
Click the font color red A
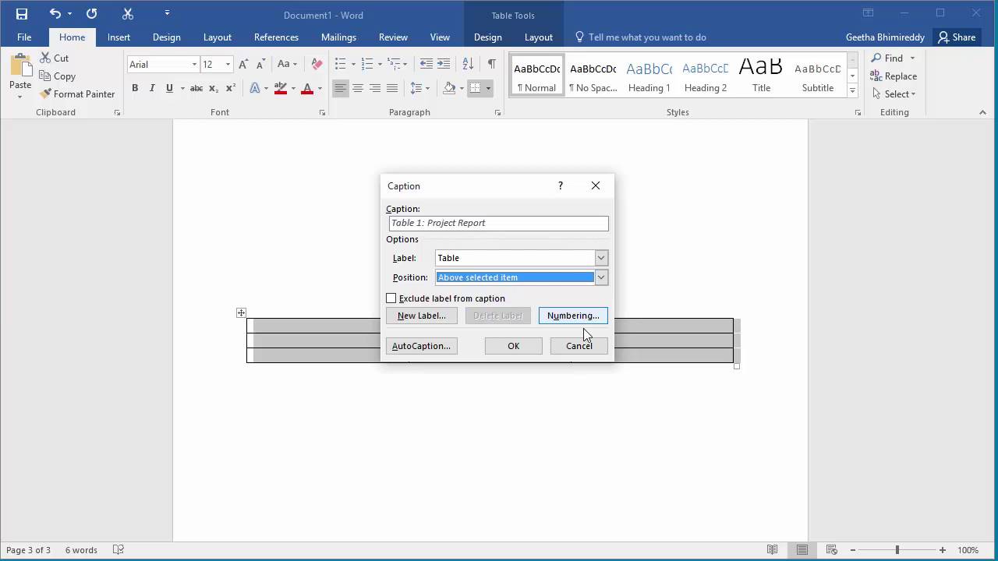[307, 89]
